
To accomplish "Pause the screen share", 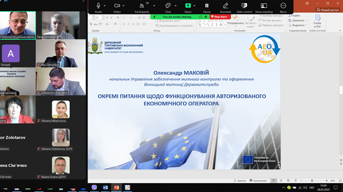I will tap(207, 6).
